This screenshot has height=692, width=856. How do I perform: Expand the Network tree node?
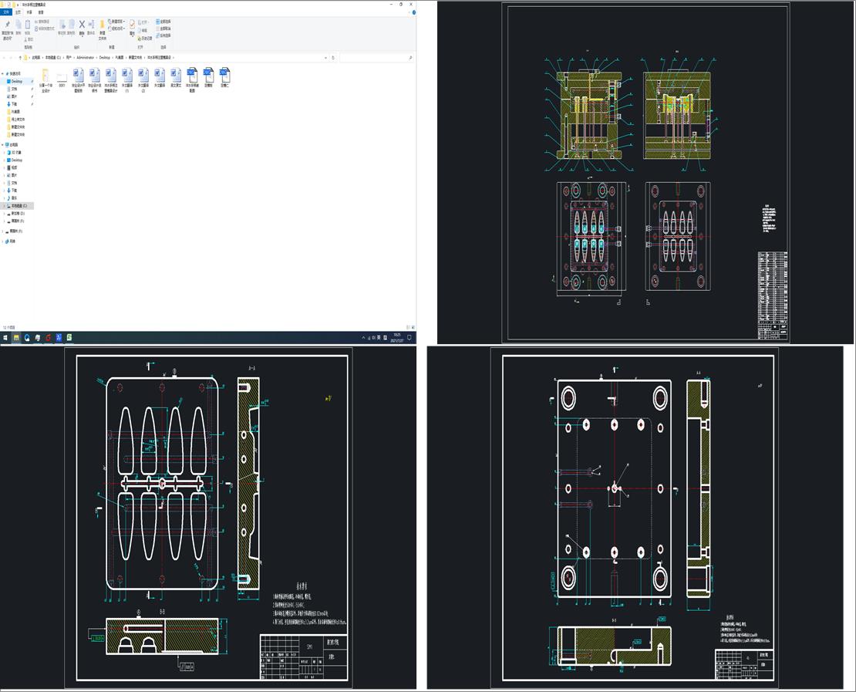pyautogui.click(x=3, y=241)
